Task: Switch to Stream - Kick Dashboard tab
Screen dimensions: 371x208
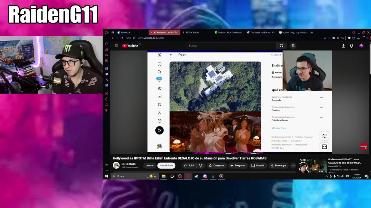Action: point(229,32)
